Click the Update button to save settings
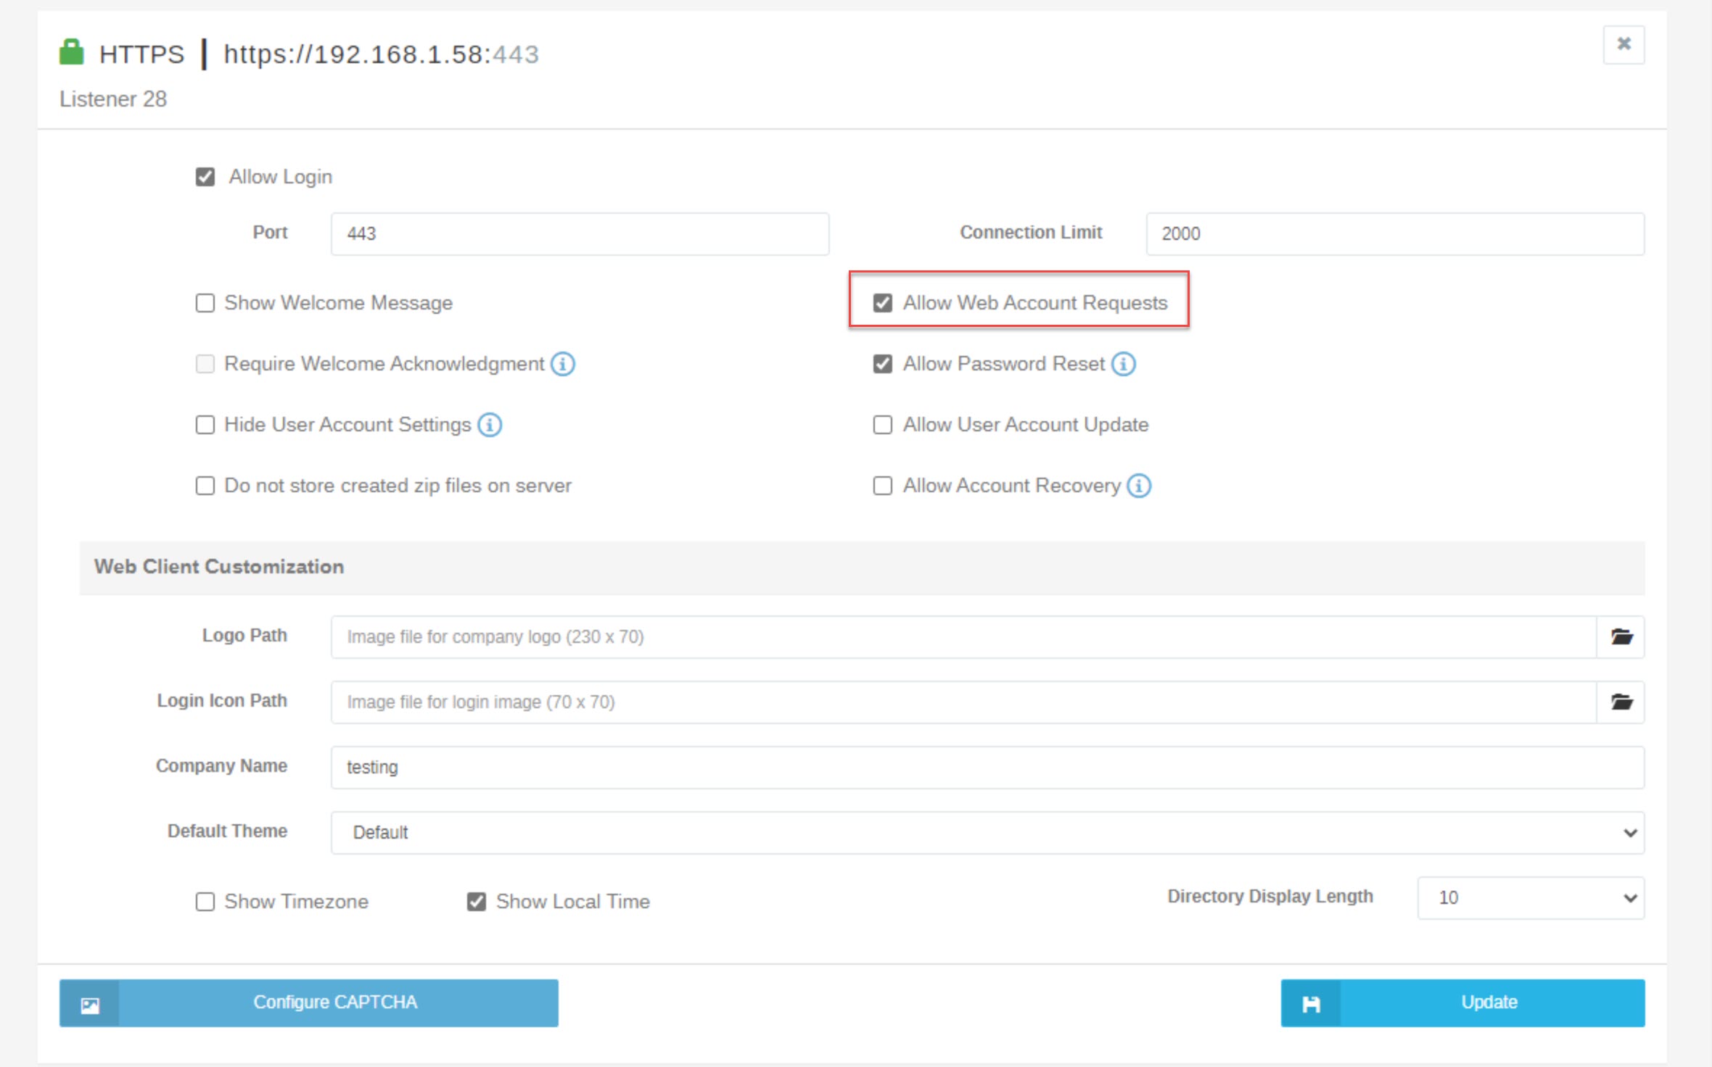 [1488, 1002]
